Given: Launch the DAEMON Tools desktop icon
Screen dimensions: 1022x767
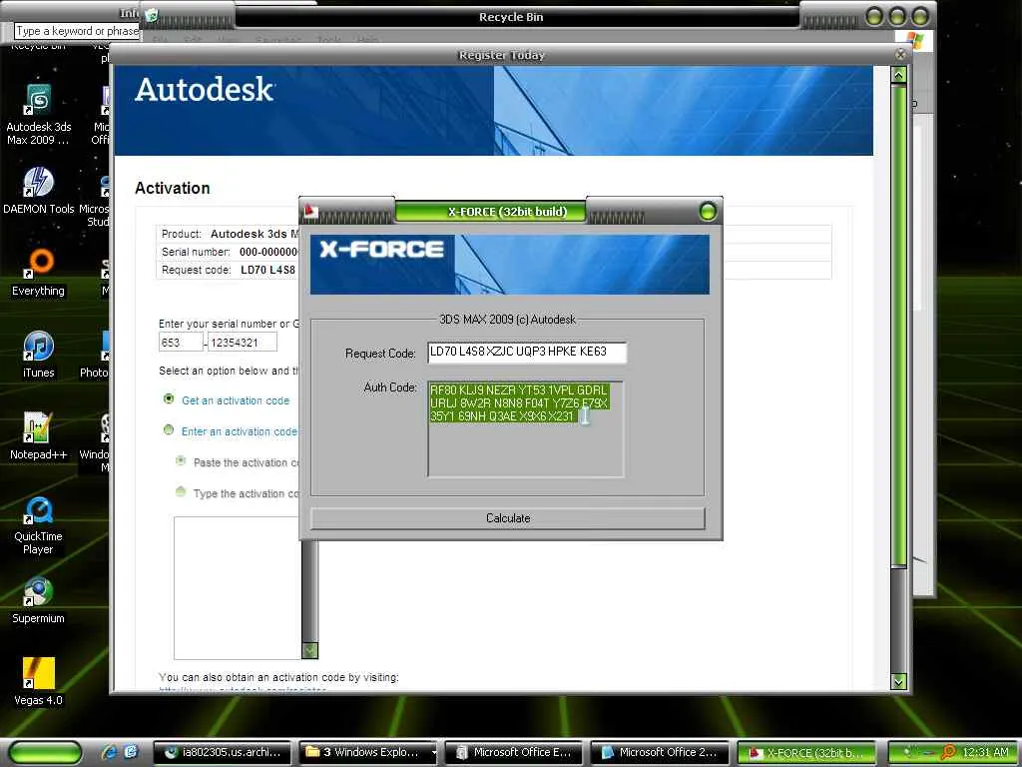Looking at the screenshot, I should click(x=39, y=190).
